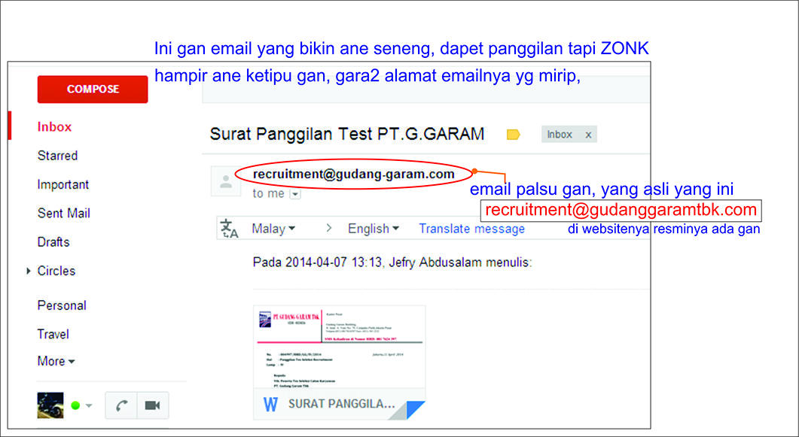Screen dimensions: 799x437
Task: Open the Drafts folder
Action: [x=53, y=242]
